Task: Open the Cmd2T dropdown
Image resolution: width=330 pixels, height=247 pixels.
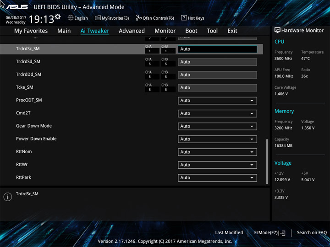Action: 217,113
